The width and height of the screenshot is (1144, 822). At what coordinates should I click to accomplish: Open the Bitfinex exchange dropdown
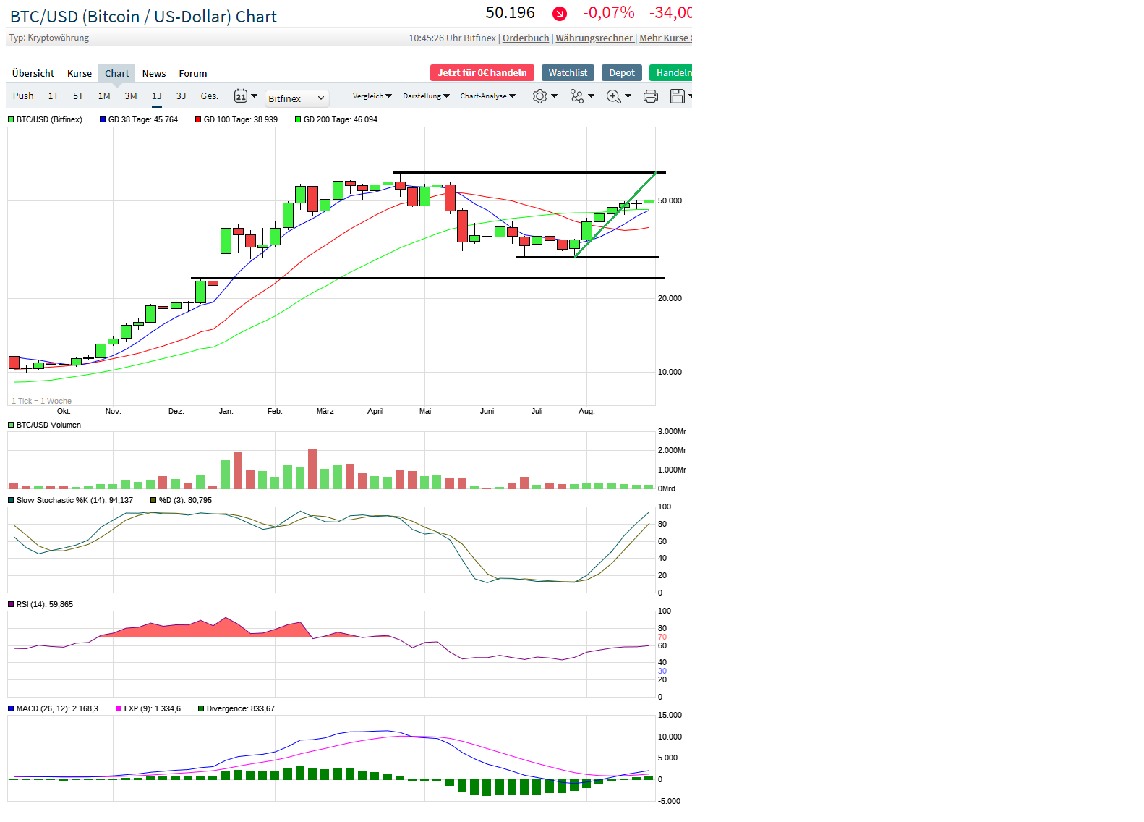[x=296, y=98]
